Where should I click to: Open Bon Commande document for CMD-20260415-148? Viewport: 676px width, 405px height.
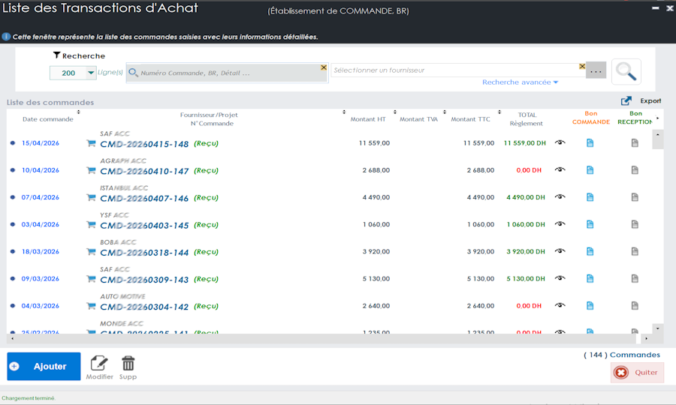click(x=590, y=143)
